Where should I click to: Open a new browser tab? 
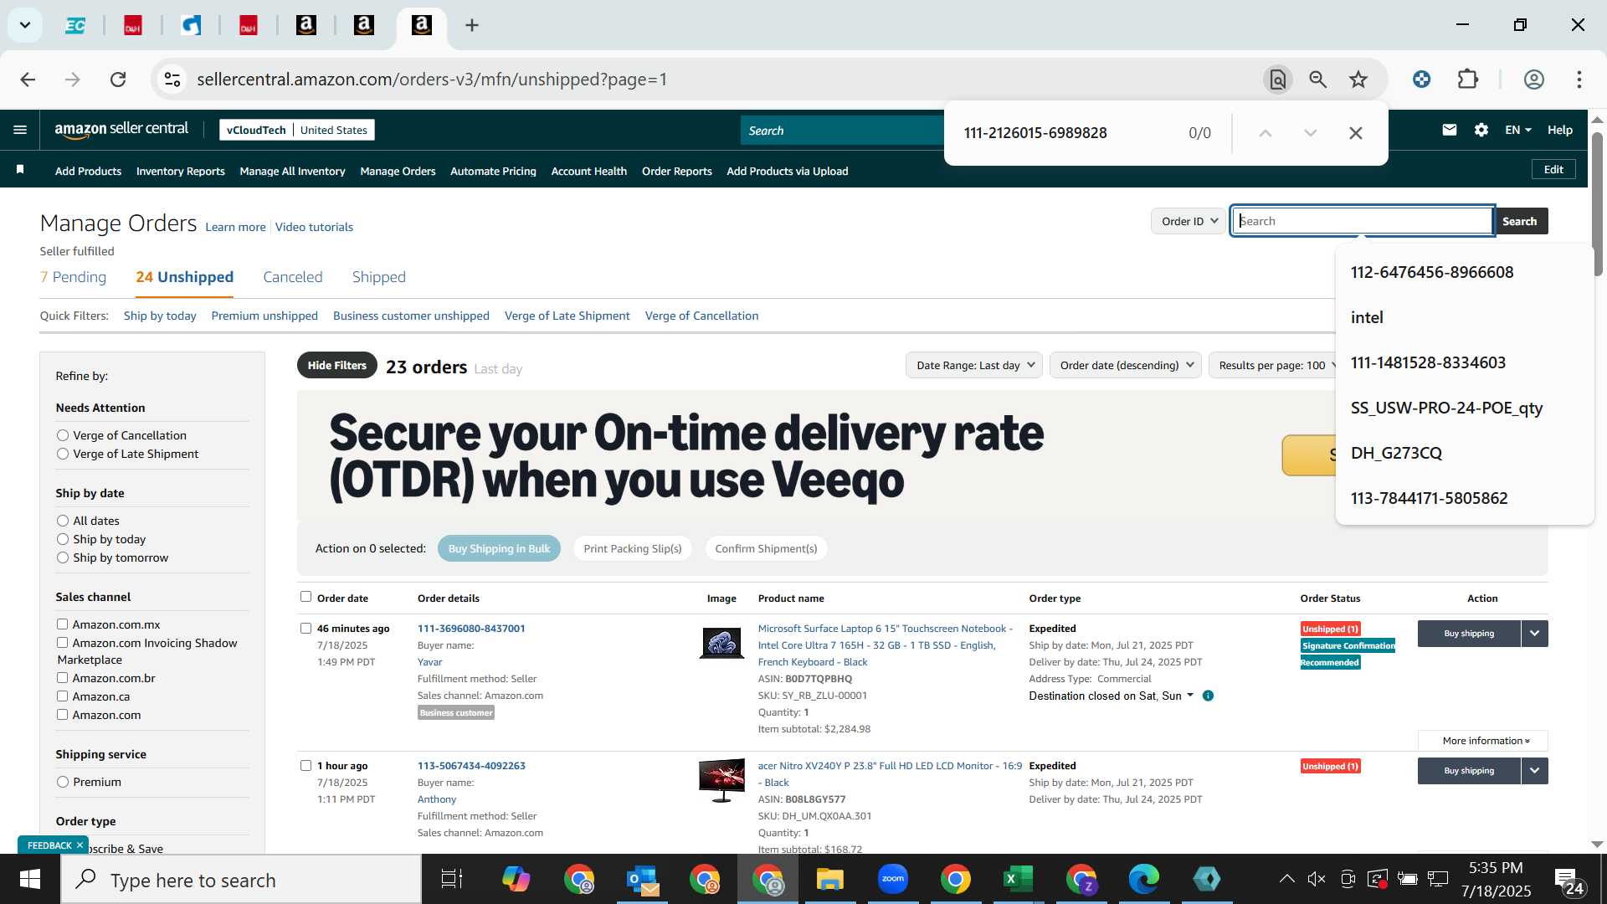(x=472, y=25)
